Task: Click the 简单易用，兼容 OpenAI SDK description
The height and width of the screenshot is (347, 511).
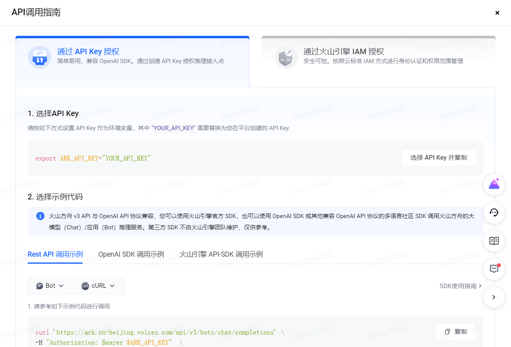Action: click(x=141, y=61)
